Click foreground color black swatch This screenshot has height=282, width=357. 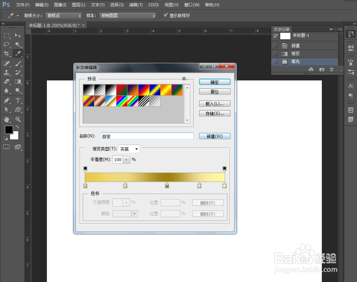[9, 130]
